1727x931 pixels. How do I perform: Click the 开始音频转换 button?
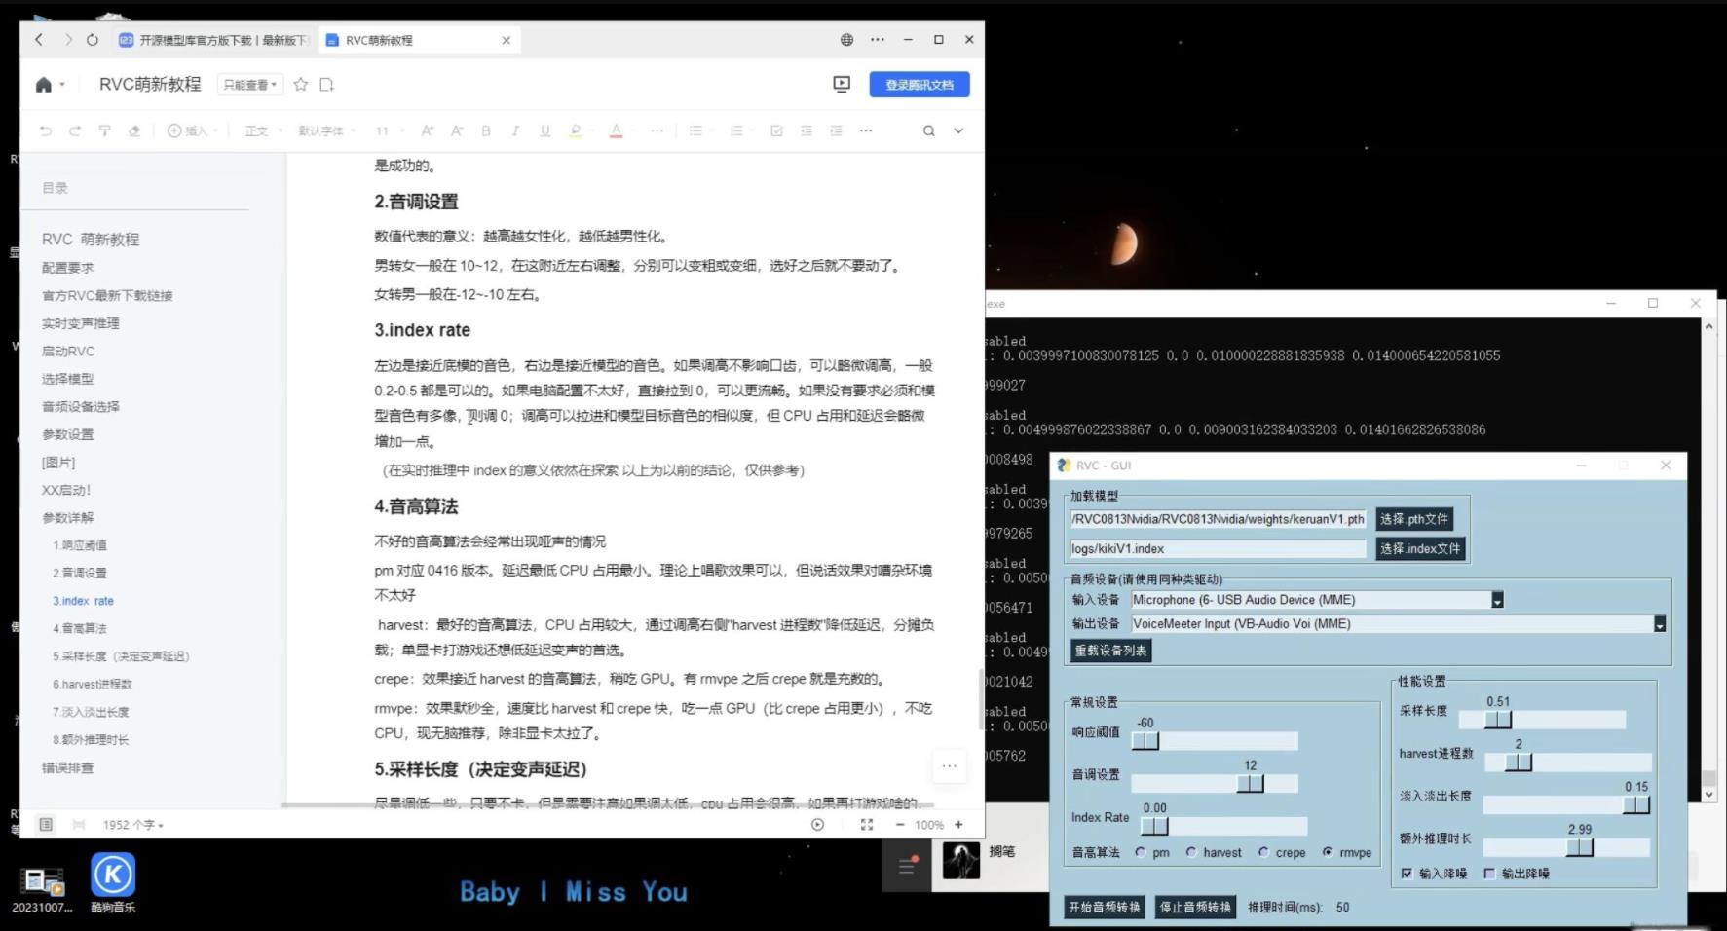point(1104,907)
